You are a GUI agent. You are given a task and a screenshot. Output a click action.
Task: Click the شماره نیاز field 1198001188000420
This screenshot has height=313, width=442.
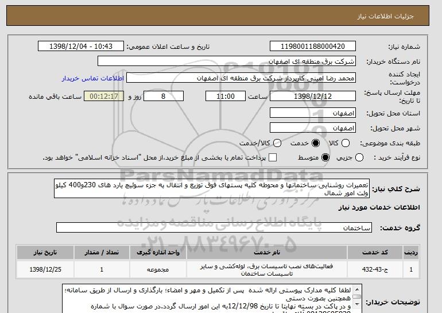pos(313,47)
